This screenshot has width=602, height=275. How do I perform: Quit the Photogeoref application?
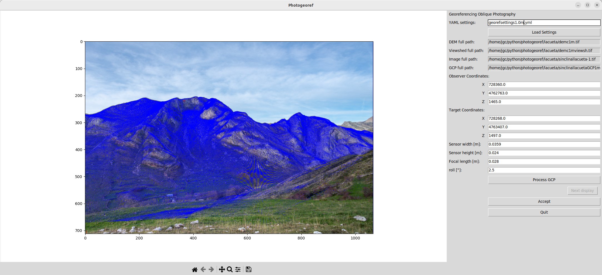tap(544, 212)
